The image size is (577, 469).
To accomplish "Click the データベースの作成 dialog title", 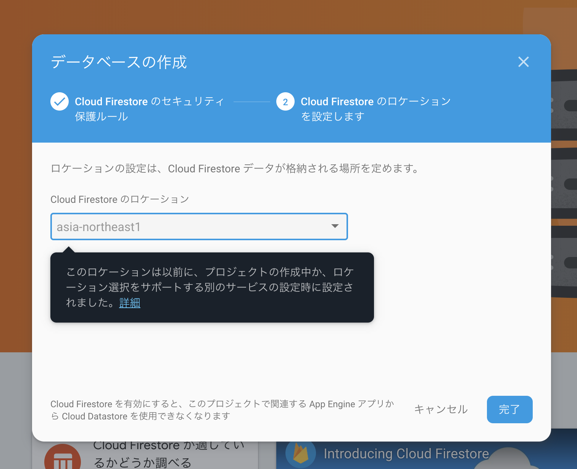I will [x=119, y=62].
